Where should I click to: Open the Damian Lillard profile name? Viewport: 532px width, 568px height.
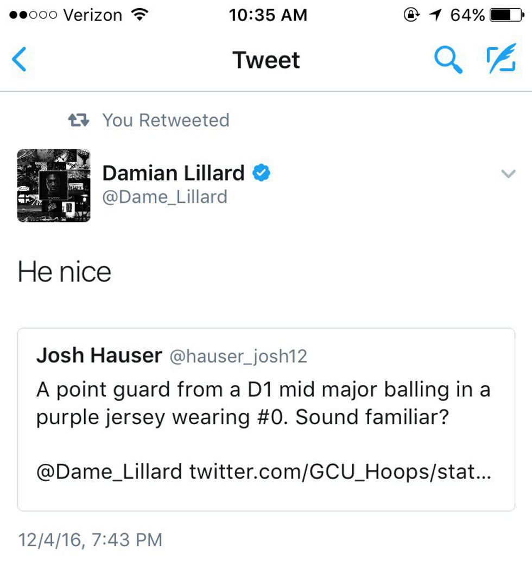click(x=173, y=173)
